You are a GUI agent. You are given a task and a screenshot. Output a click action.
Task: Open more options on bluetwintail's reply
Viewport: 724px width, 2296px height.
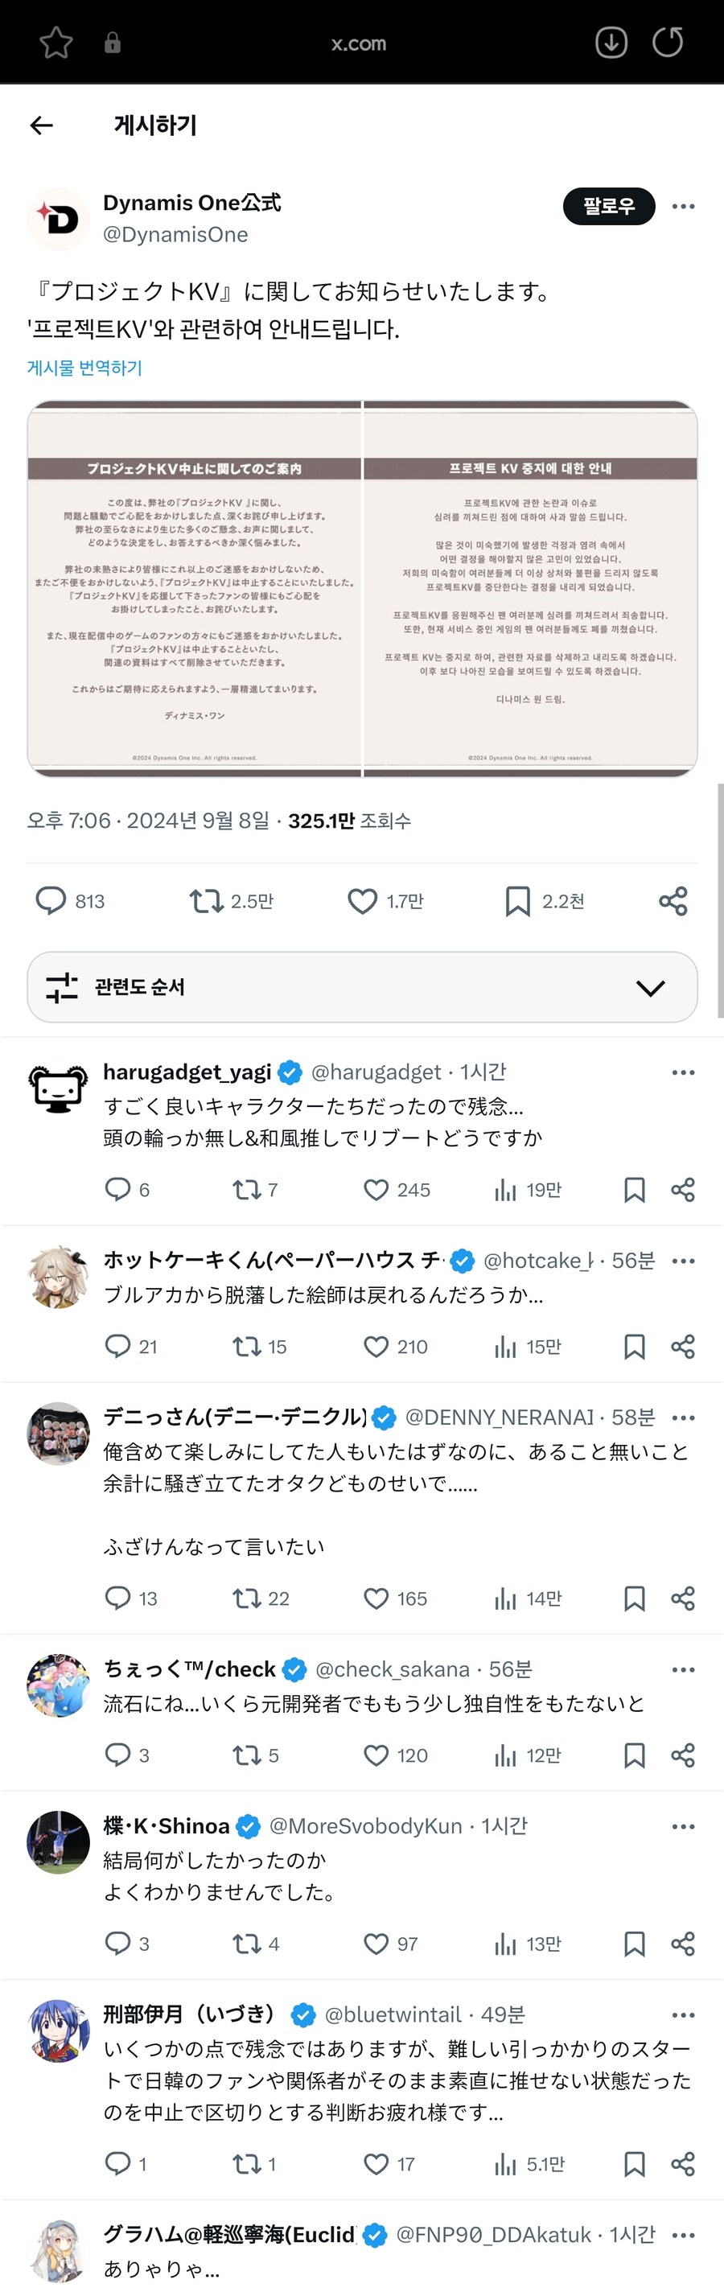coord(682,2014)
